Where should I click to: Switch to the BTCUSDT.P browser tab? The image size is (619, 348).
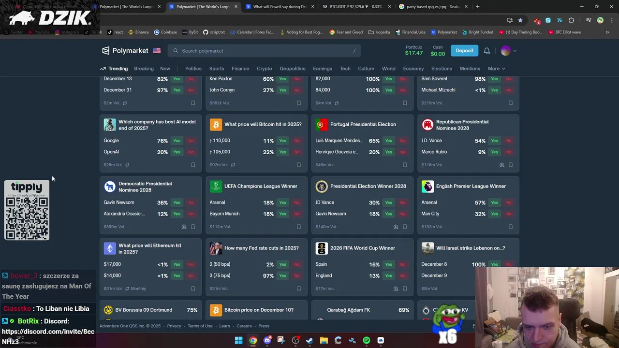tap(355, 7)
